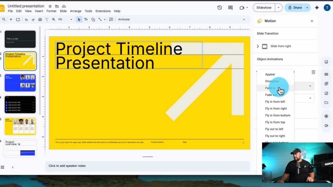The width and height of the screenshot is (333, 187).
Task: Open grid view icon at bottom left
Action: (x=2, y=167)
